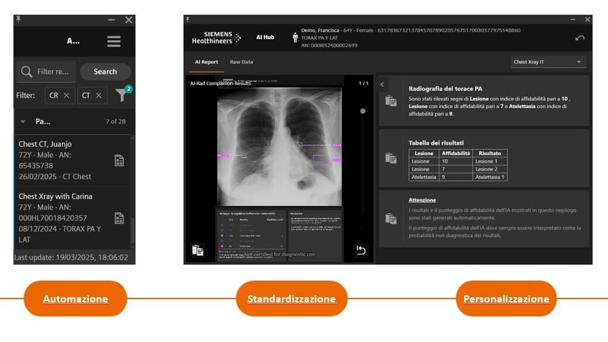The width and height of the screenshot is (608, 342).
Task: Open the Chest Xray IT template dropdown
Action: coord(549,62)
